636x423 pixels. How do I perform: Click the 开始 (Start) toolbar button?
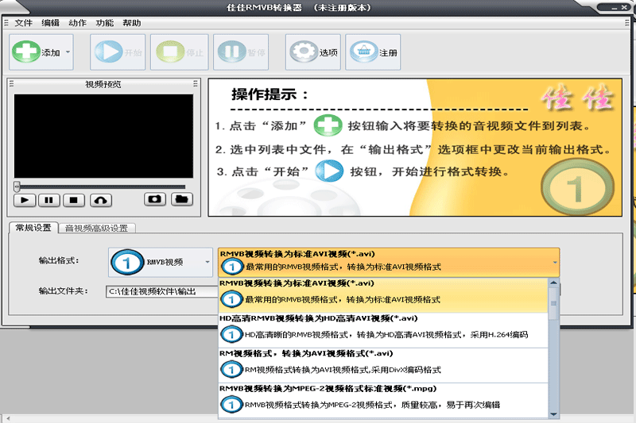[118, 52]
